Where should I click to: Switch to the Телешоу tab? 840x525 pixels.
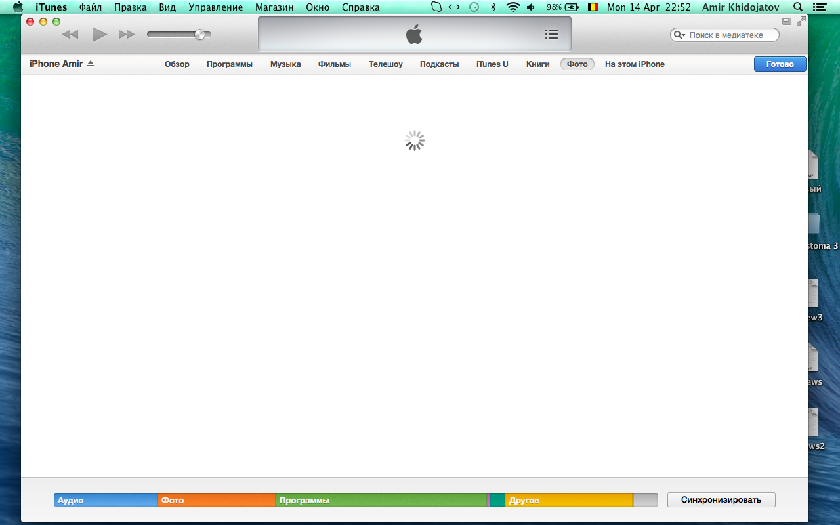386,64
